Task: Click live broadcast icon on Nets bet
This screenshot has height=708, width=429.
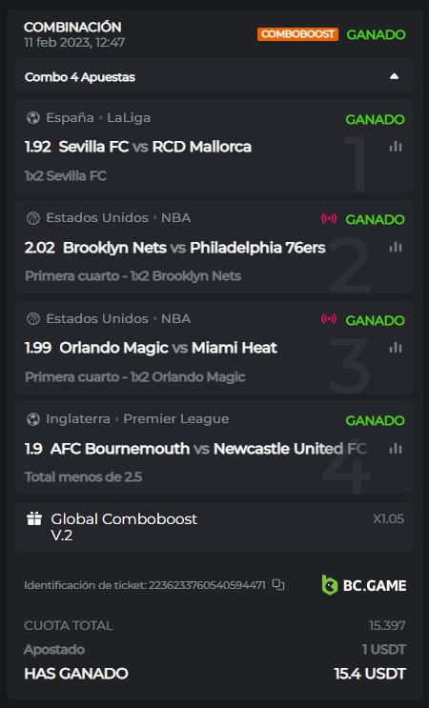Action: pos(329,218)
